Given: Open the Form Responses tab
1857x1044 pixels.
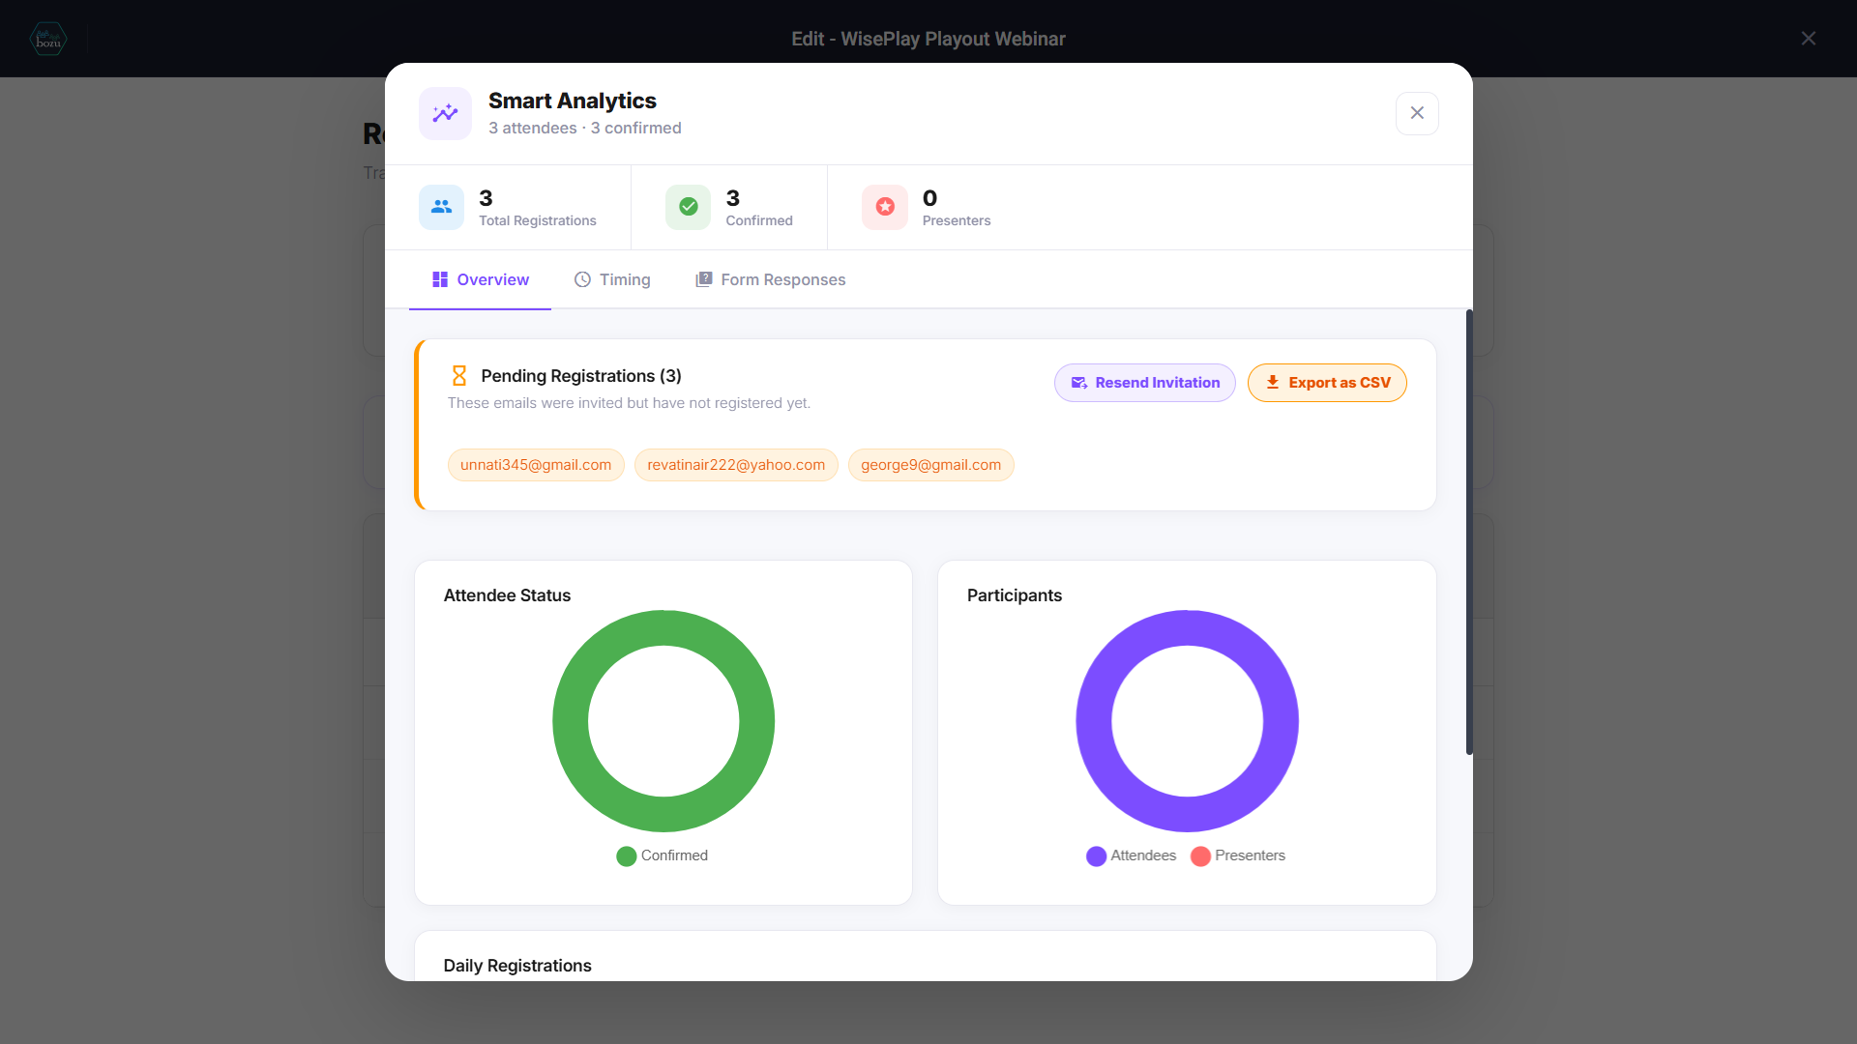Looking at the screenshot, I should [x=770, y=279].
